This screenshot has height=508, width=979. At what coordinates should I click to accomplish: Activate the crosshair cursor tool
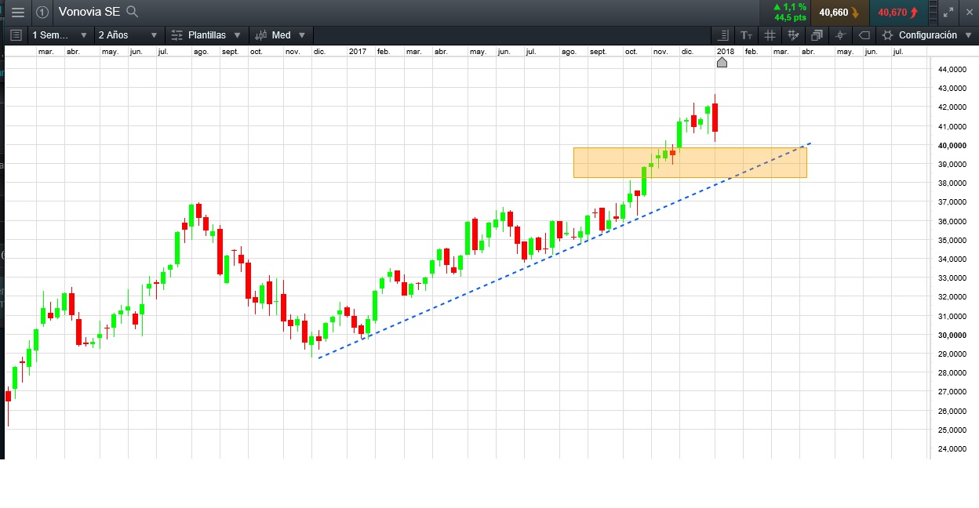tap(840, 35)
